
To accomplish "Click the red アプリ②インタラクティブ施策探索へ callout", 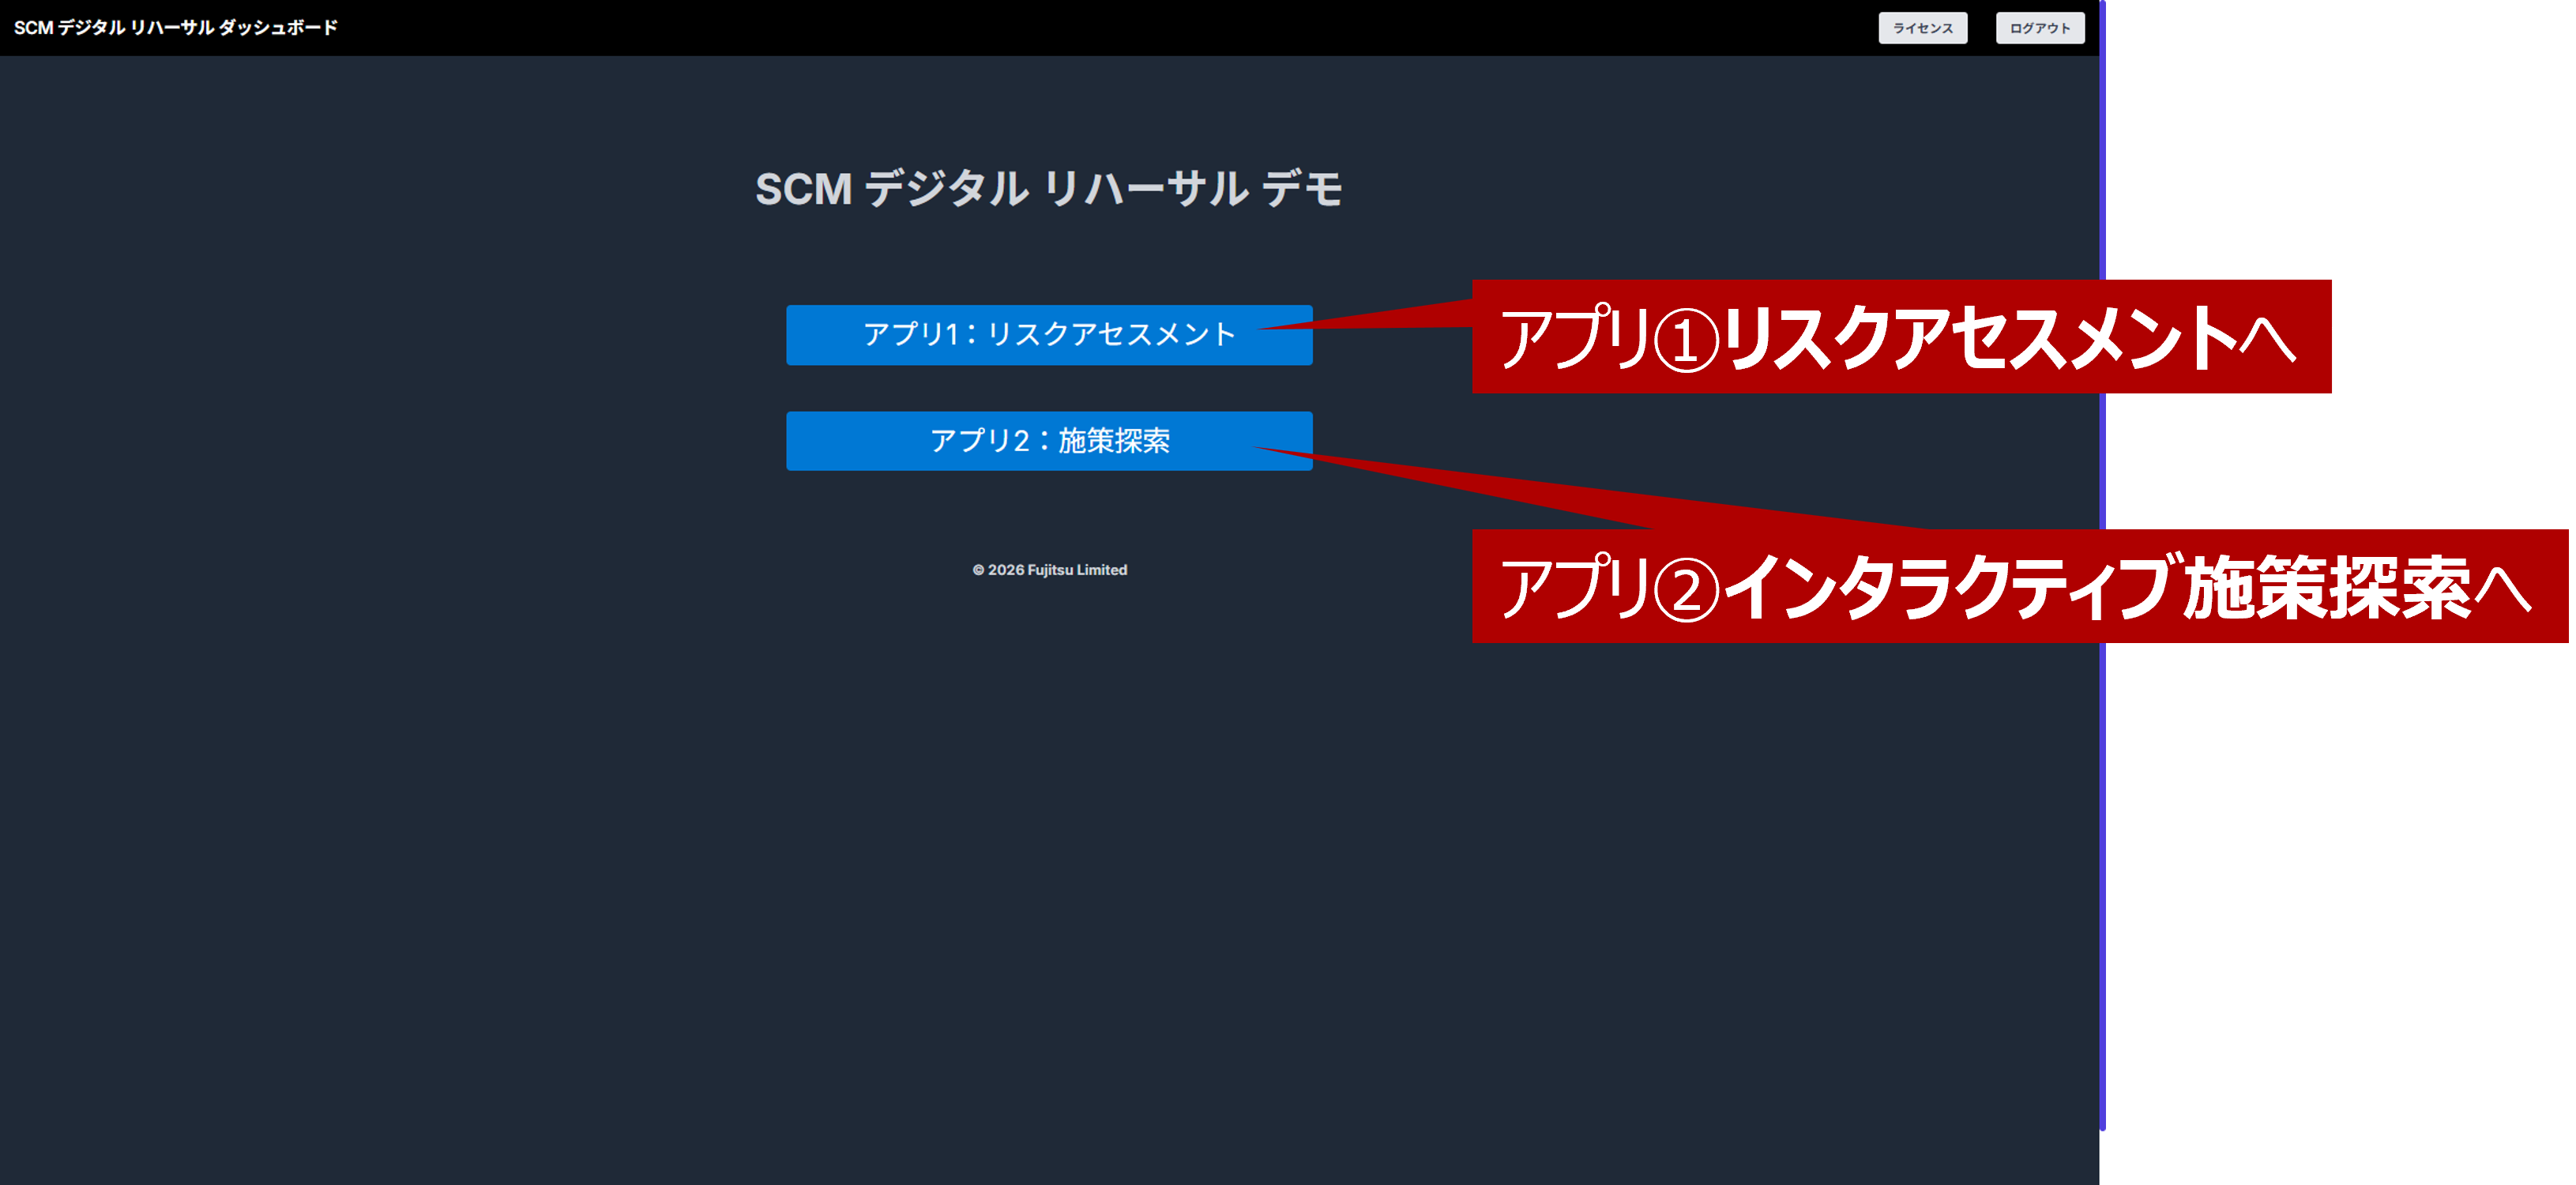I will click(x=2019, y=587).
